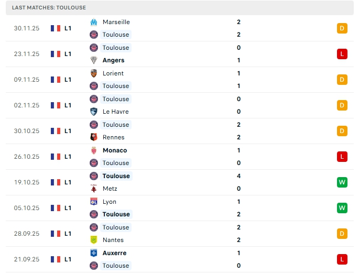This screenshot has height=274, width=359.
Task: Click the Metz club logo
Action: pos(94,189)
